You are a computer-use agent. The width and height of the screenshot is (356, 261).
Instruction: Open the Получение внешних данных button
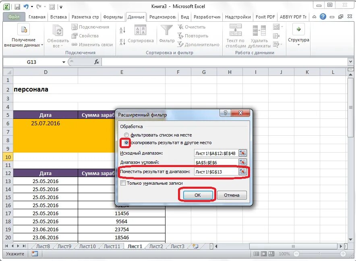pos(24,36)
